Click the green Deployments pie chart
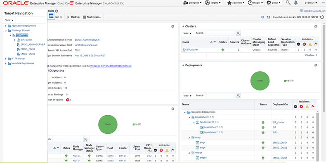Image resolution: width=326 pixels, height=163 pixels. [260, 81]
